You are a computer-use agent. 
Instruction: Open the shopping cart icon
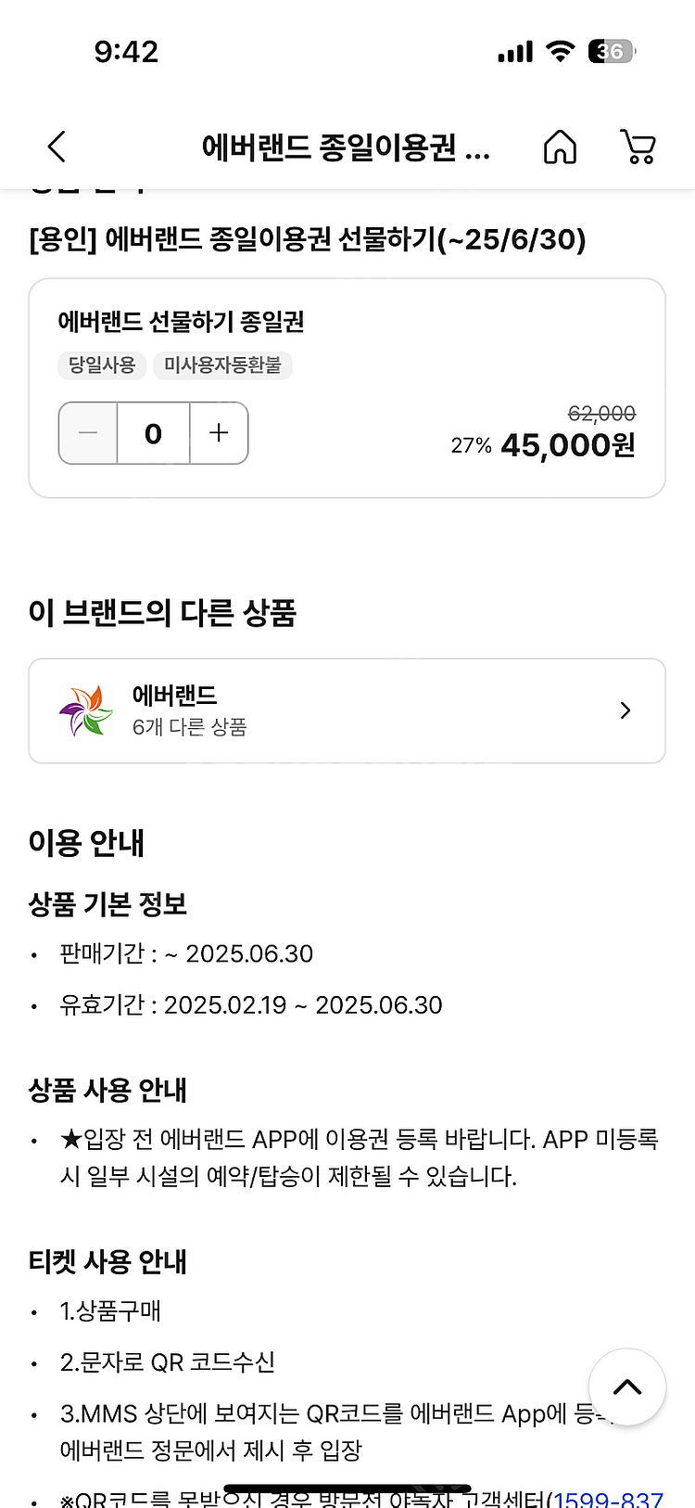[x=638, y=147]
